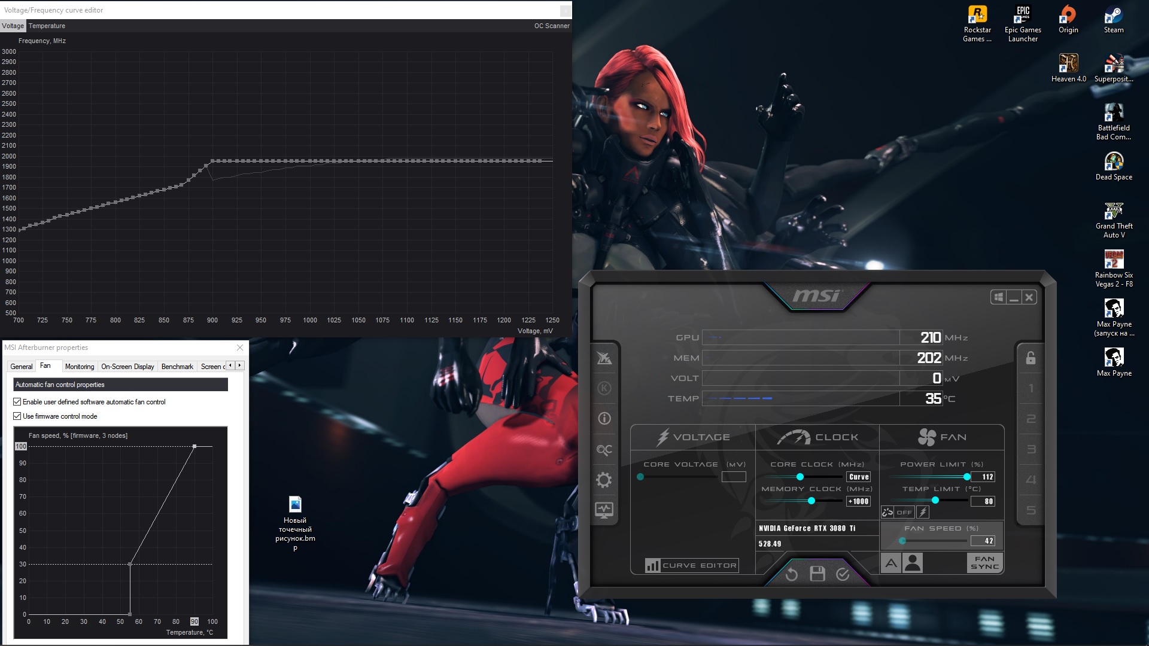
Task: Apply settings with the checkmark icon
Action: coord(843,574)
